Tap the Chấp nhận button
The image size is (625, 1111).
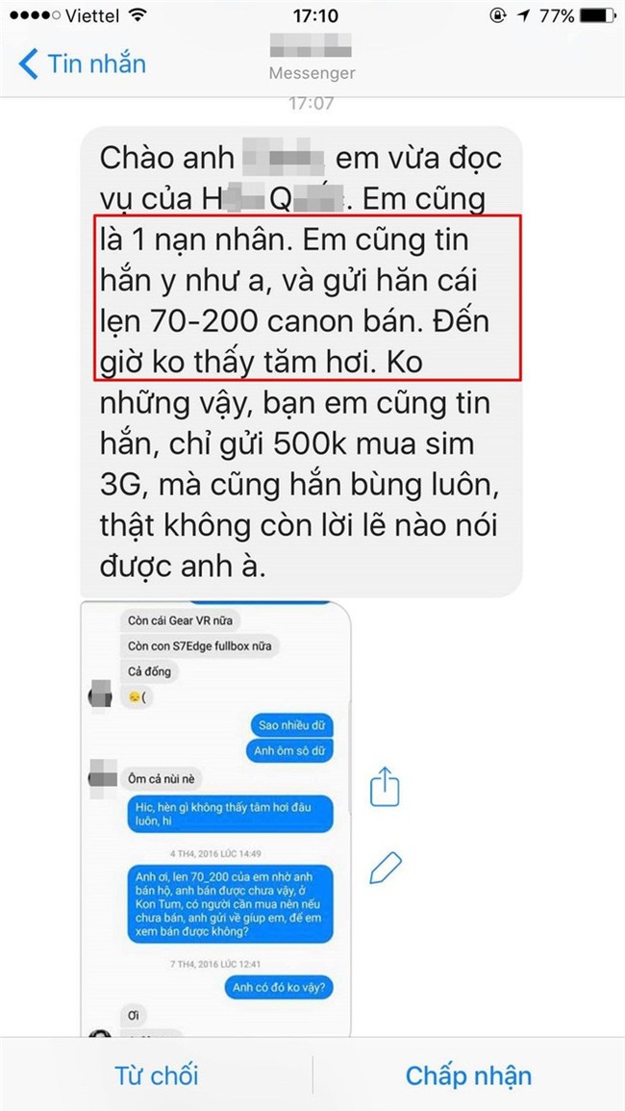pos(468,1075)
